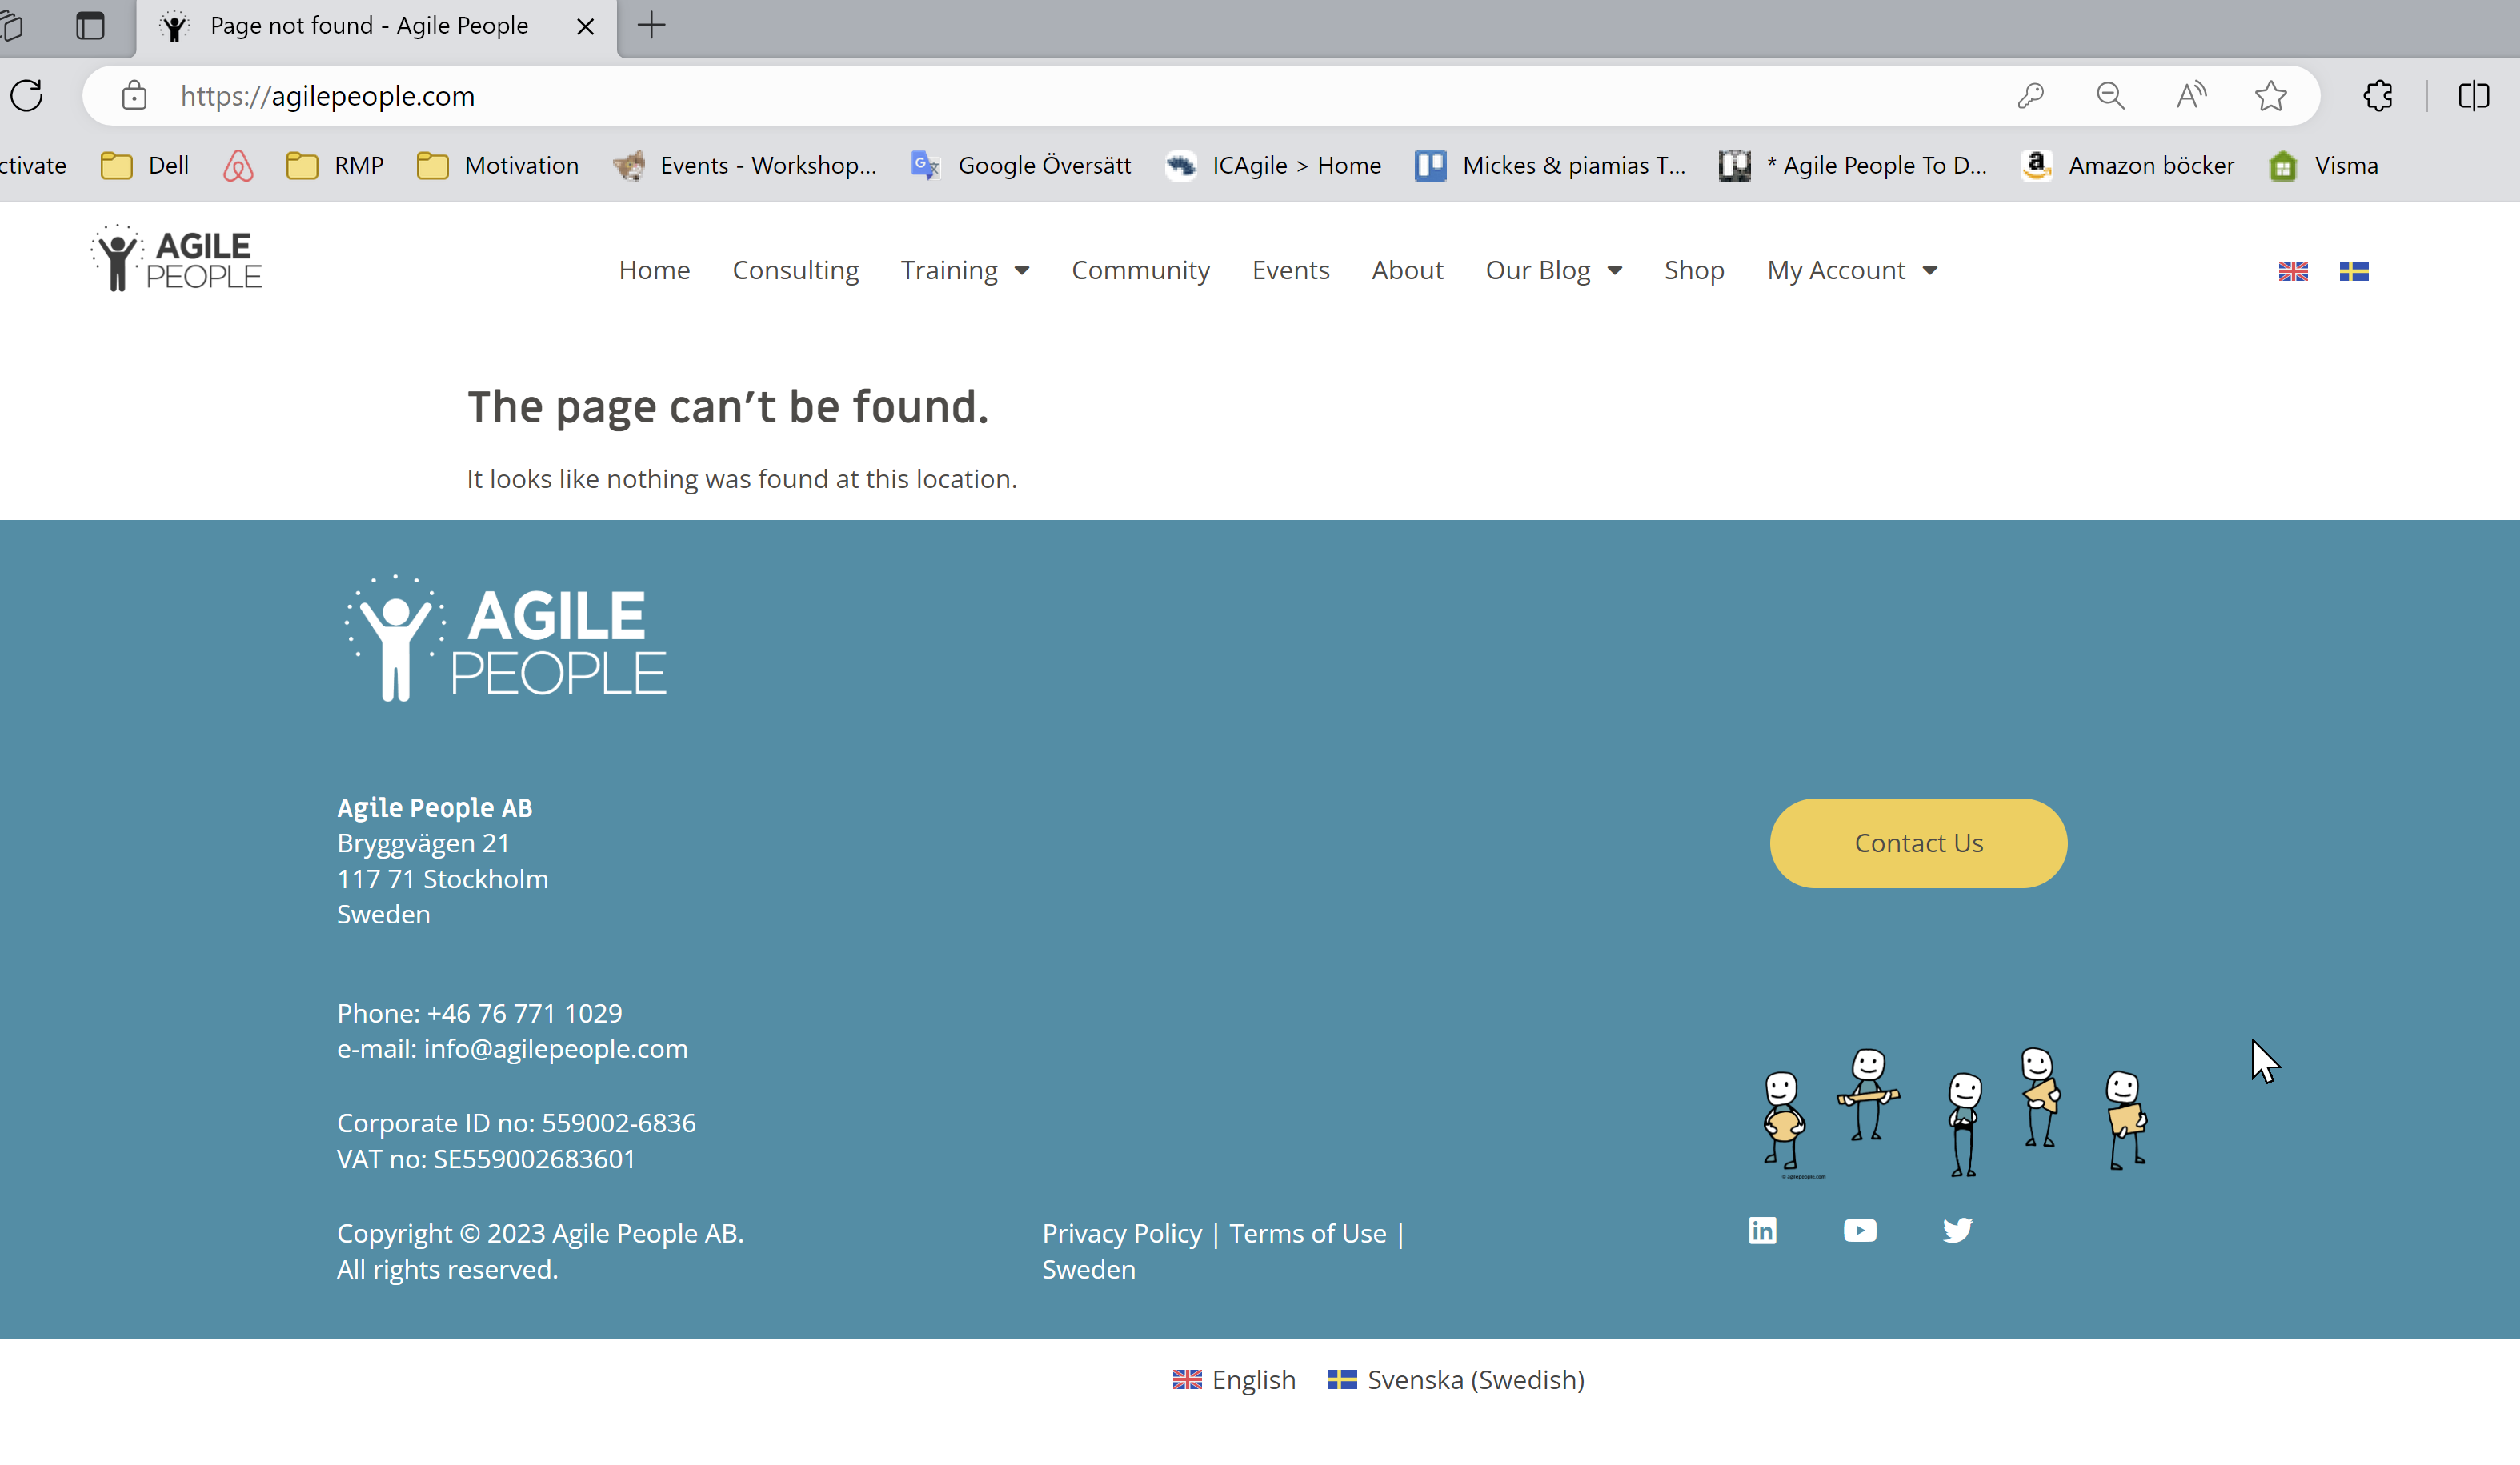Click the zoom out magnifier icon

[2110, 96]
